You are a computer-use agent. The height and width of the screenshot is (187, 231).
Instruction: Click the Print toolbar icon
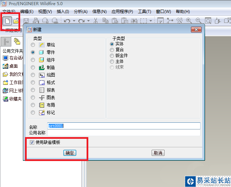[36, 21]
